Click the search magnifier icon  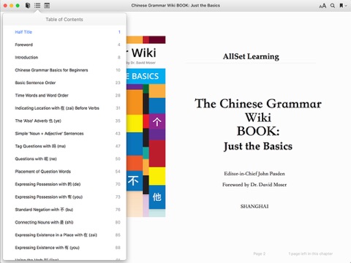tap(333, 6)
